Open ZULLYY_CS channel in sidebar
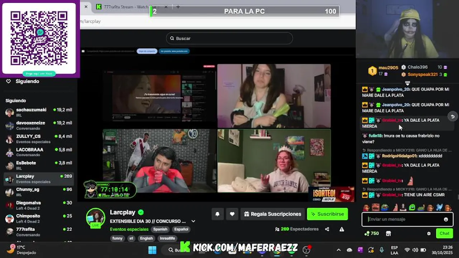The width and height of the screenshot is (459, 258). click(39, 139)
